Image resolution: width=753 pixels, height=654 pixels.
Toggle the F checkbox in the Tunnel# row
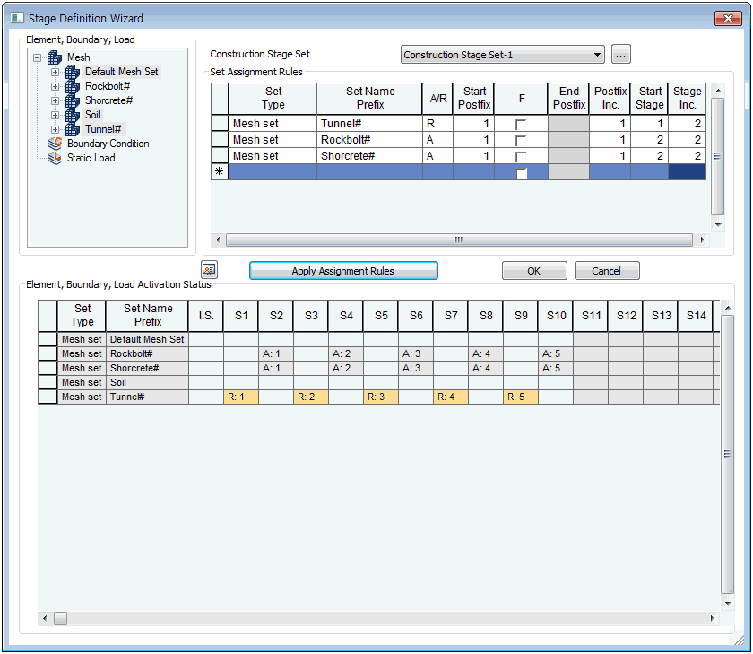(x=521, y=125)
